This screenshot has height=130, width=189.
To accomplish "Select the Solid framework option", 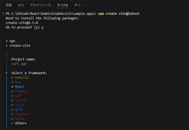I will (18, 105).
